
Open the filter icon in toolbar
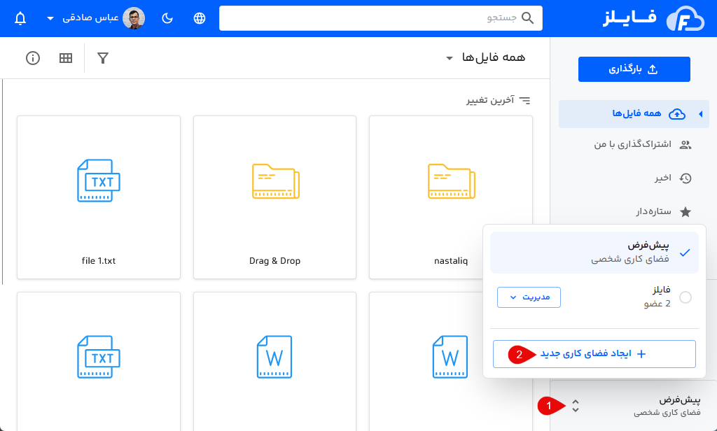pos(102,58)
